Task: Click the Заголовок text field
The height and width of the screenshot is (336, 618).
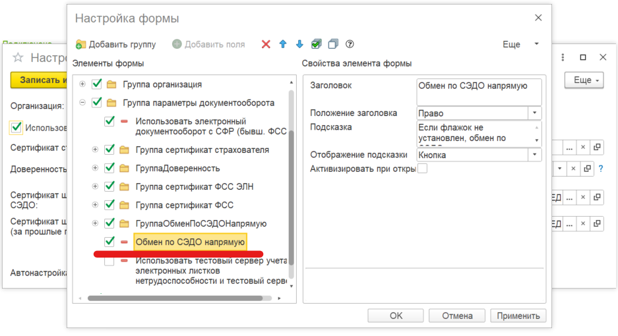Action: [479, 92]
